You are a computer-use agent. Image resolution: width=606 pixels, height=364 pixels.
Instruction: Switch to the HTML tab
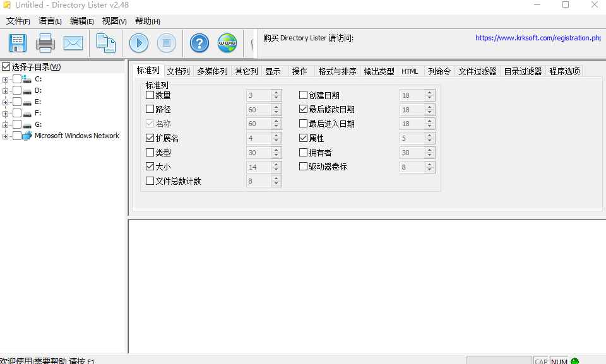click(410, 71)
